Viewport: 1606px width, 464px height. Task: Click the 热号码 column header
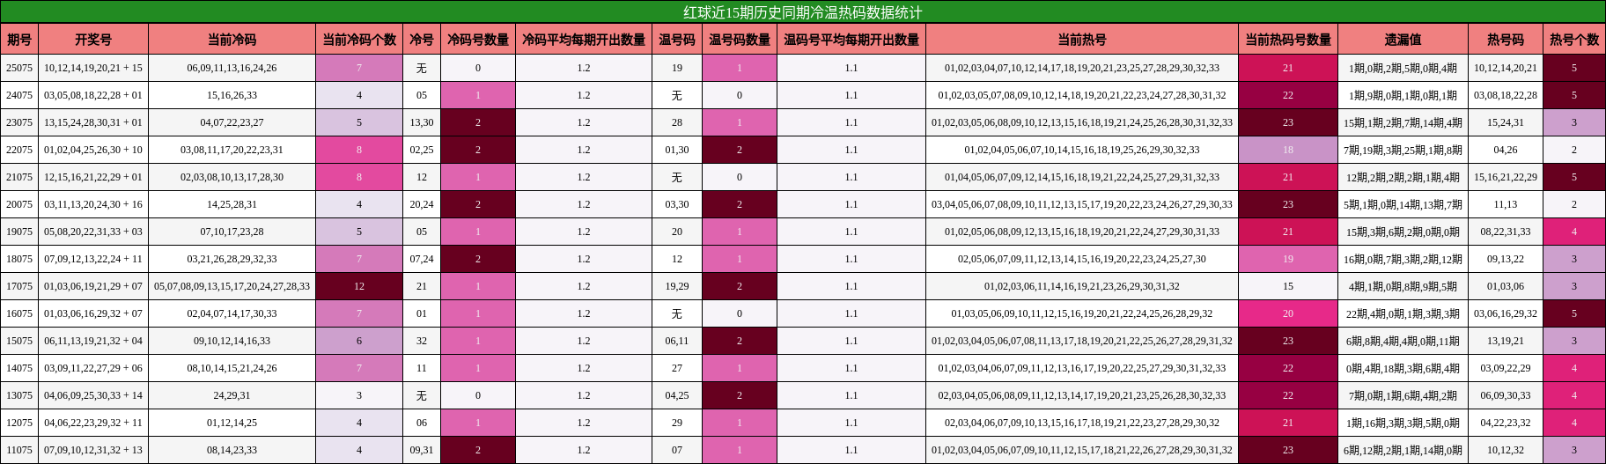[1506, 40]
